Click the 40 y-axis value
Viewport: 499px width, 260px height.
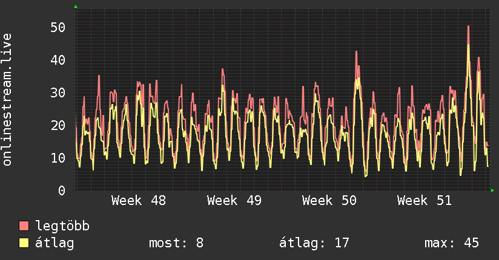click(x=58, y=60)
